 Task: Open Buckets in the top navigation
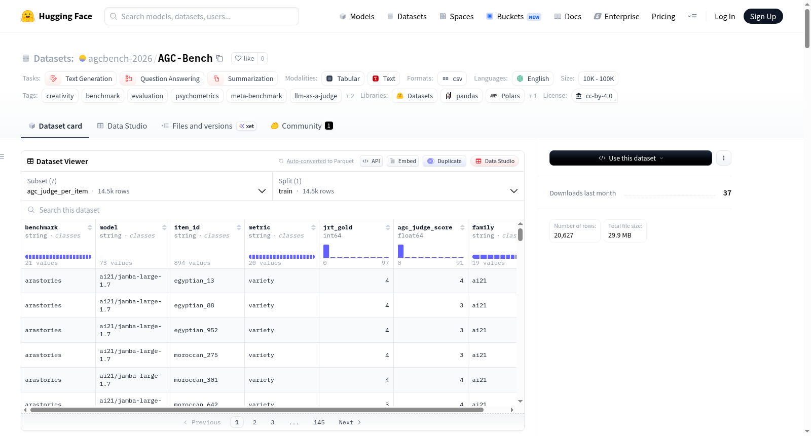click(513, 16)
